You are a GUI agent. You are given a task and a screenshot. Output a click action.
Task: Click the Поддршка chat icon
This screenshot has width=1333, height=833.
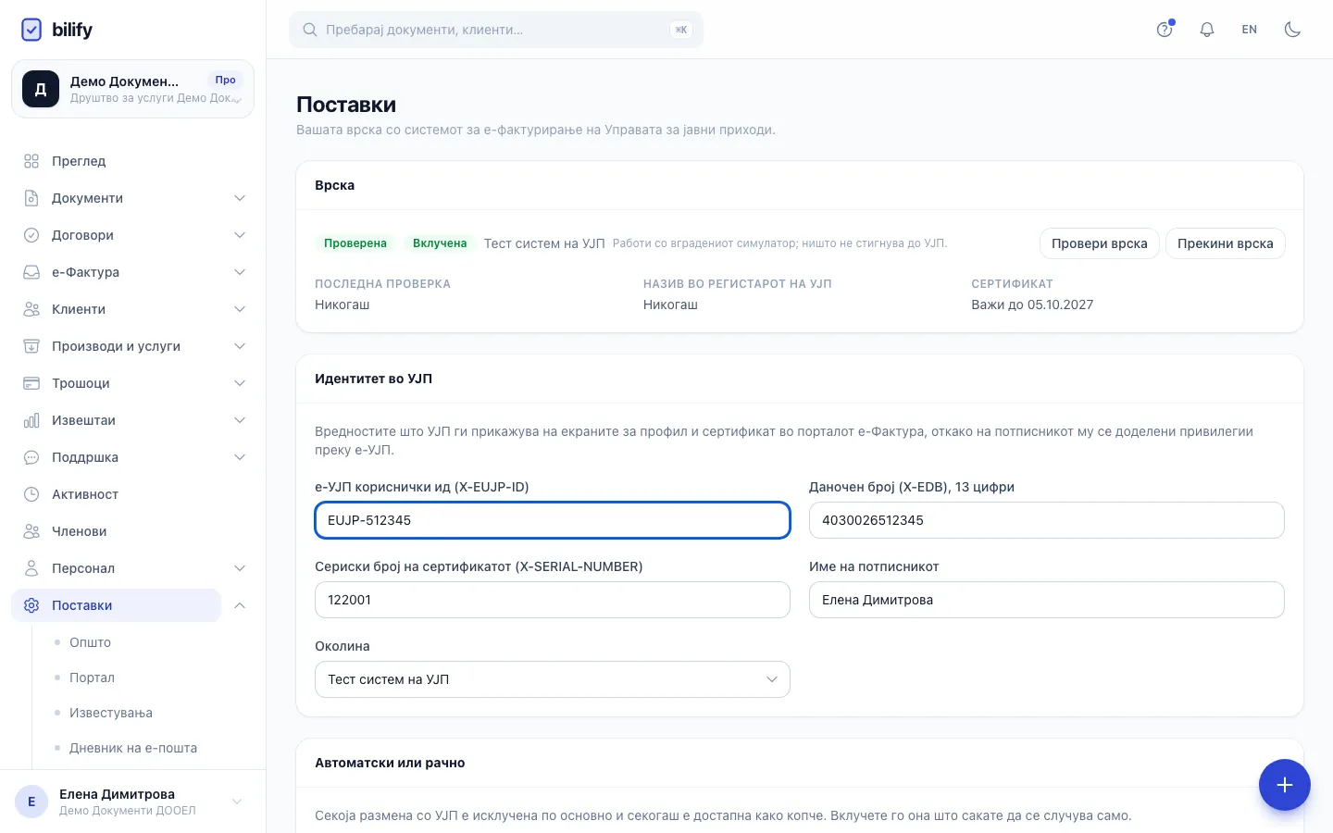(31, 457)
